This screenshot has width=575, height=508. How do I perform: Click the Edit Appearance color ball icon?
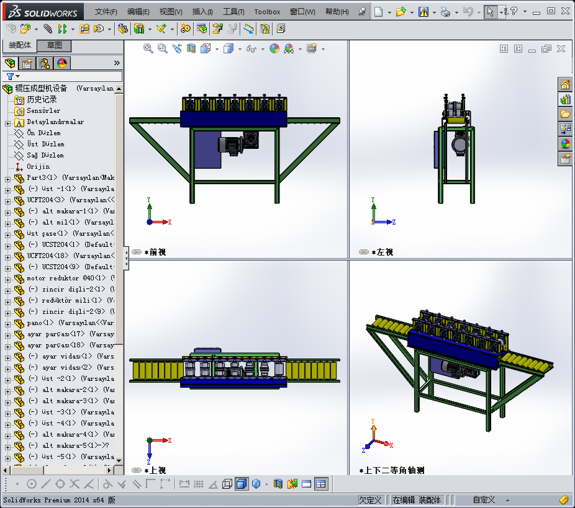(274, 48)
